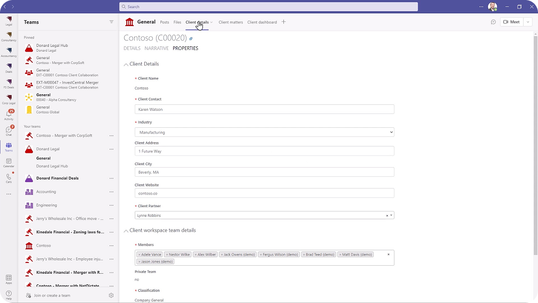Switch to the Files tab
Screen dimensions: 538x303
tap(177, 22)
